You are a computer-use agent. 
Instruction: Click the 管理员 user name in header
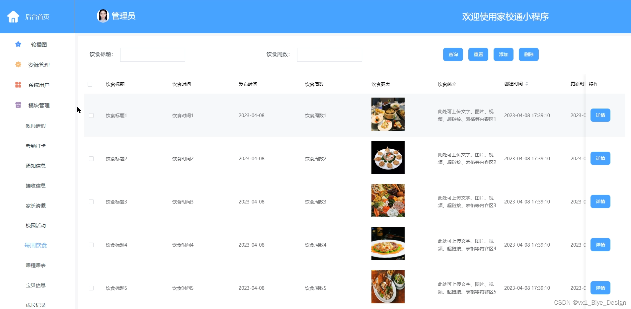coord(123,16)
